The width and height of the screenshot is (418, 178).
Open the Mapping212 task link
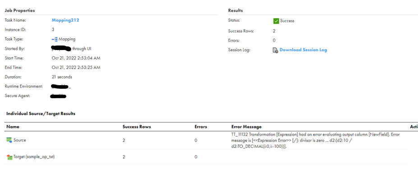[65, 20]
